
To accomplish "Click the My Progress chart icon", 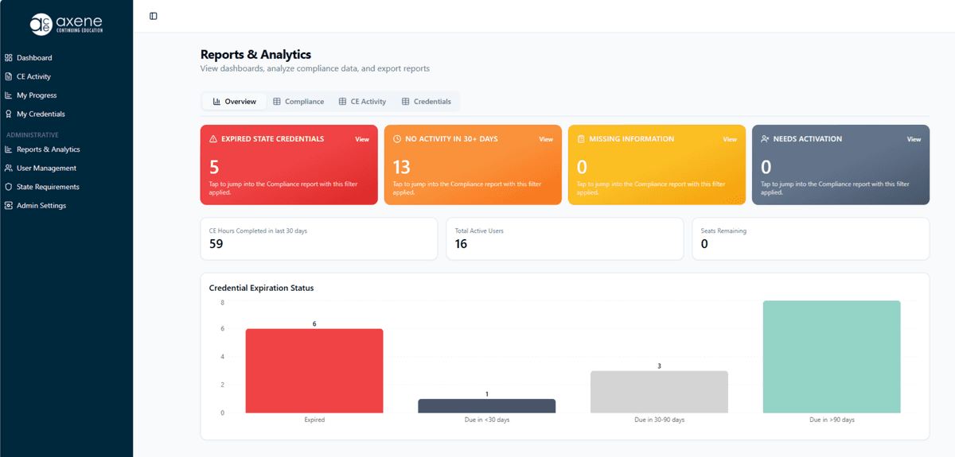I will pos(8,95).
